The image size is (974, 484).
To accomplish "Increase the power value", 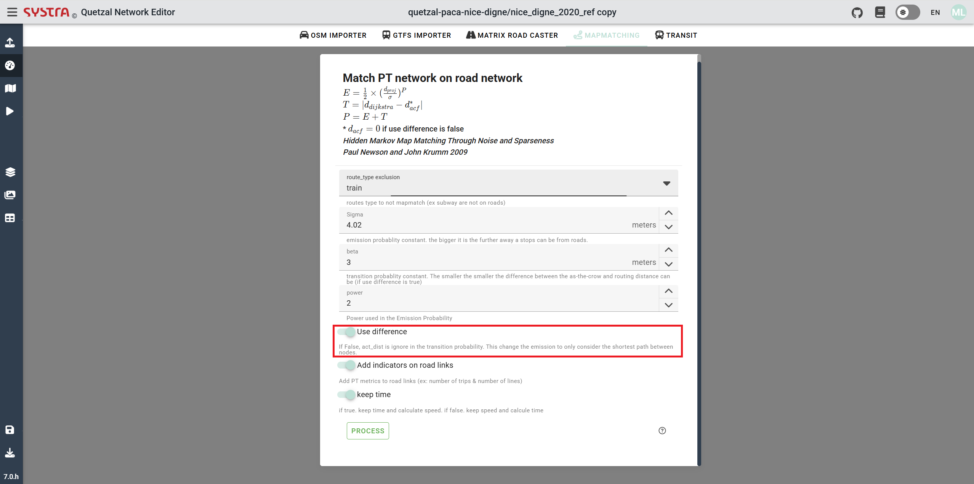I will (x=669, y=291).
